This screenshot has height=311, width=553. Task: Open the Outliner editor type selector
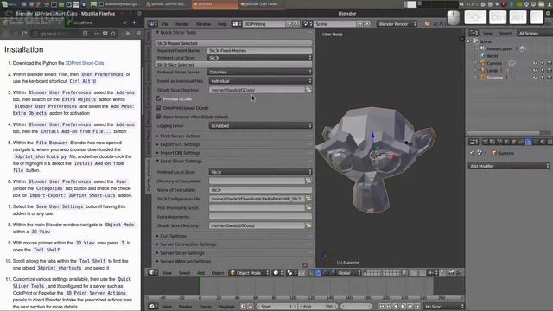(x=474, y=33)
